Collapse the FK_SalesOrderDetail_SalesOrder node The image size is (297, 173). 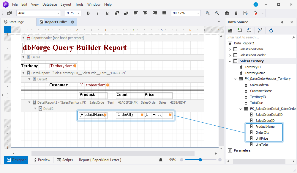[x=241, y=109]
